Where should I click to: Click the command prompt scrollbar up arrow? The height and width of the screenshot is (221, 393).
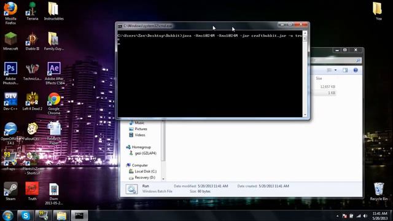pyautogui.click(x=305, y=33)
